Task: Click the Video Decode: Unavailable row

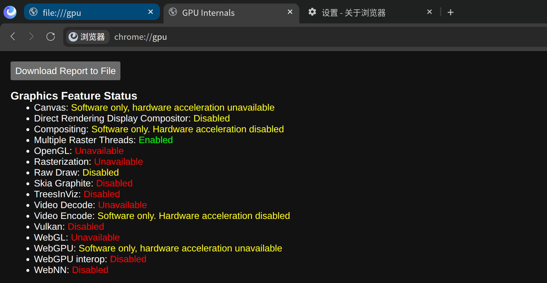Action: tap(91, 205)
